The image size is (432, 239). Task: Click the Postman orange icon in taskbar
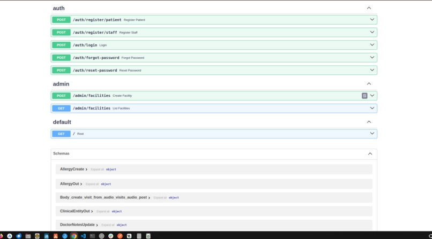click(120, 236)
